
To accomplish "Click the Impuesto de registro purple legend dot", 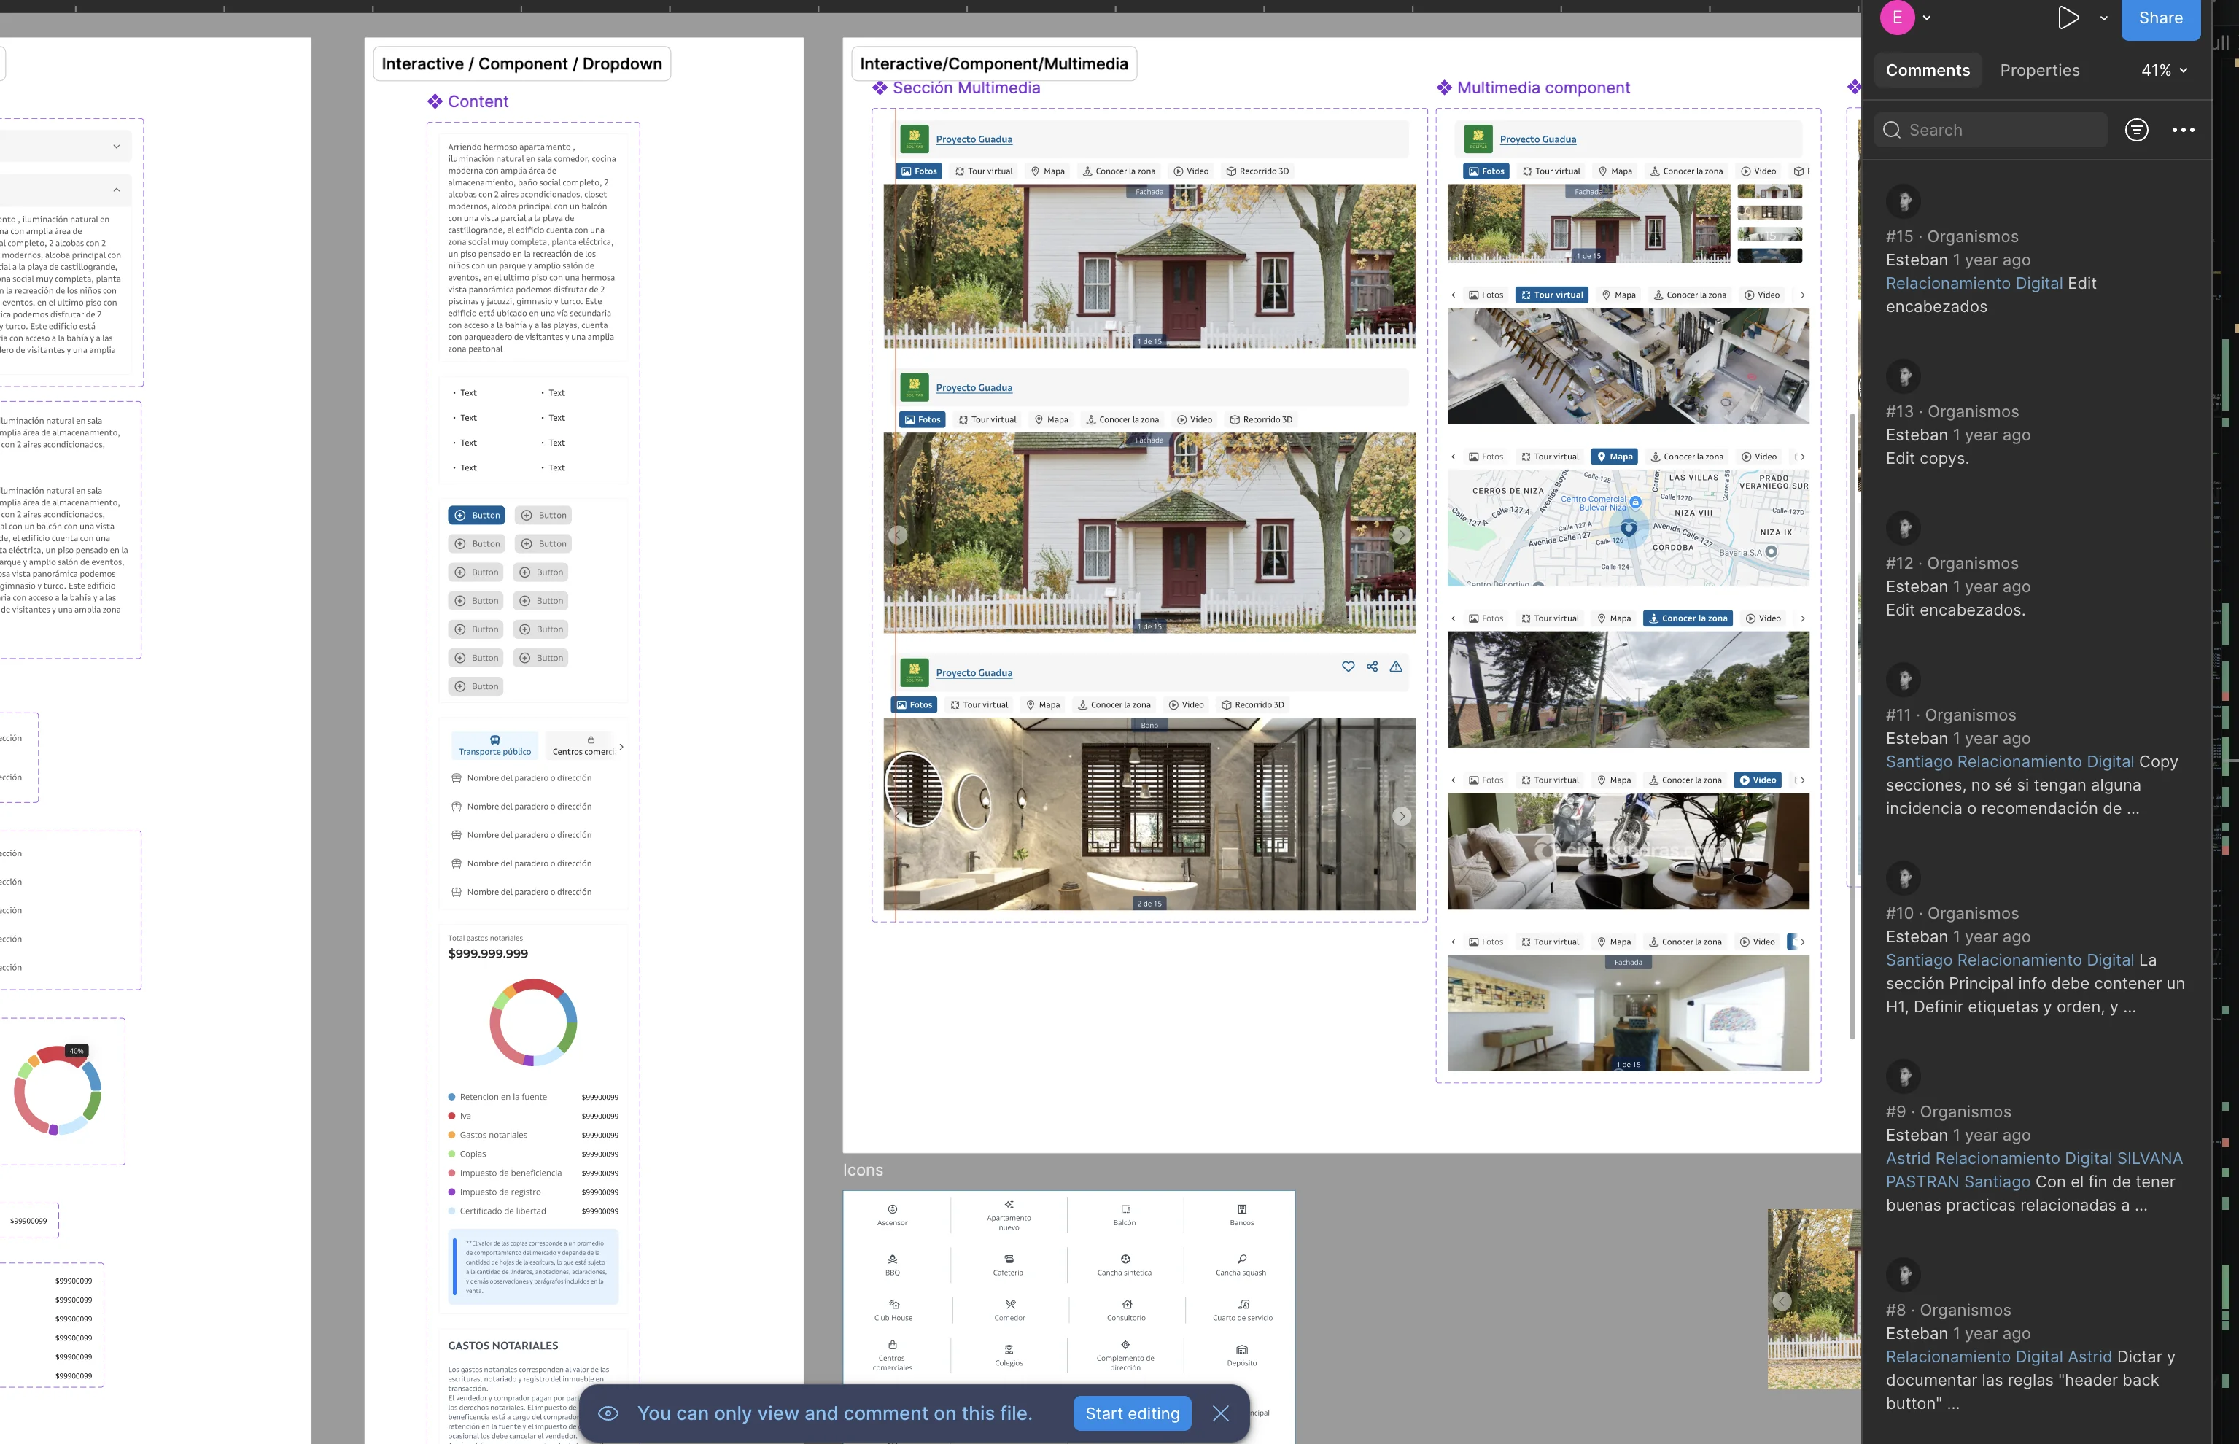I will 452,1192.
